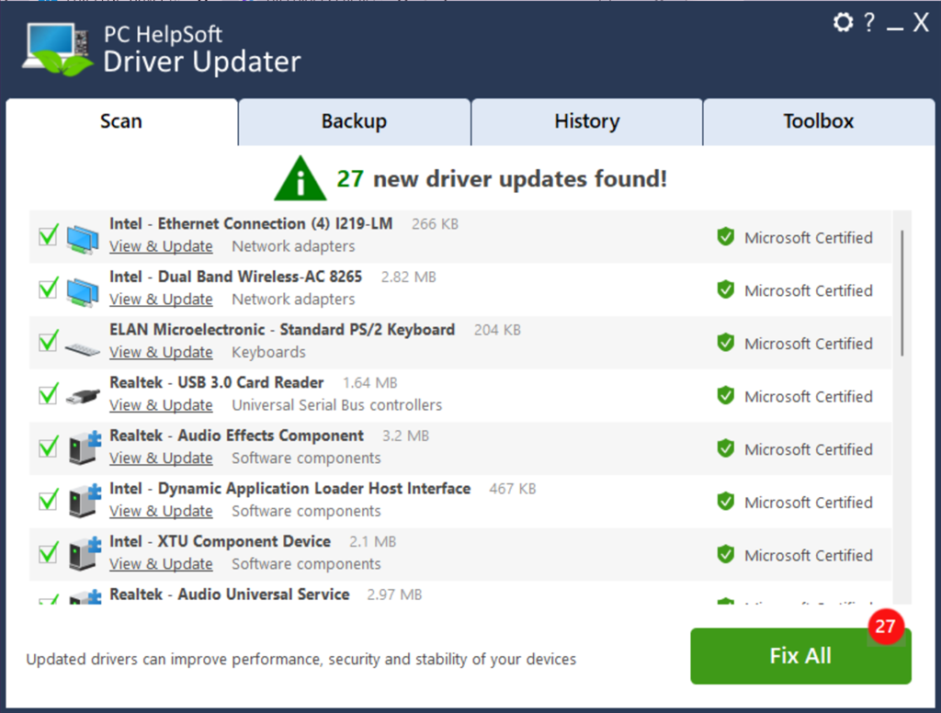Uncheck the Realtek Audio Effects Component driver
941x713 pixels.
(x=49, y=447)
